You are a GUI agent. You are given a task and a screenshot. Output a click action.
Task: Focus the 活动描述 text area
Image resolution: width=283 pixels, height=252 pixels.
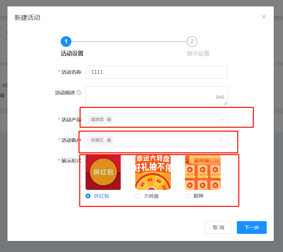point(157,96)
